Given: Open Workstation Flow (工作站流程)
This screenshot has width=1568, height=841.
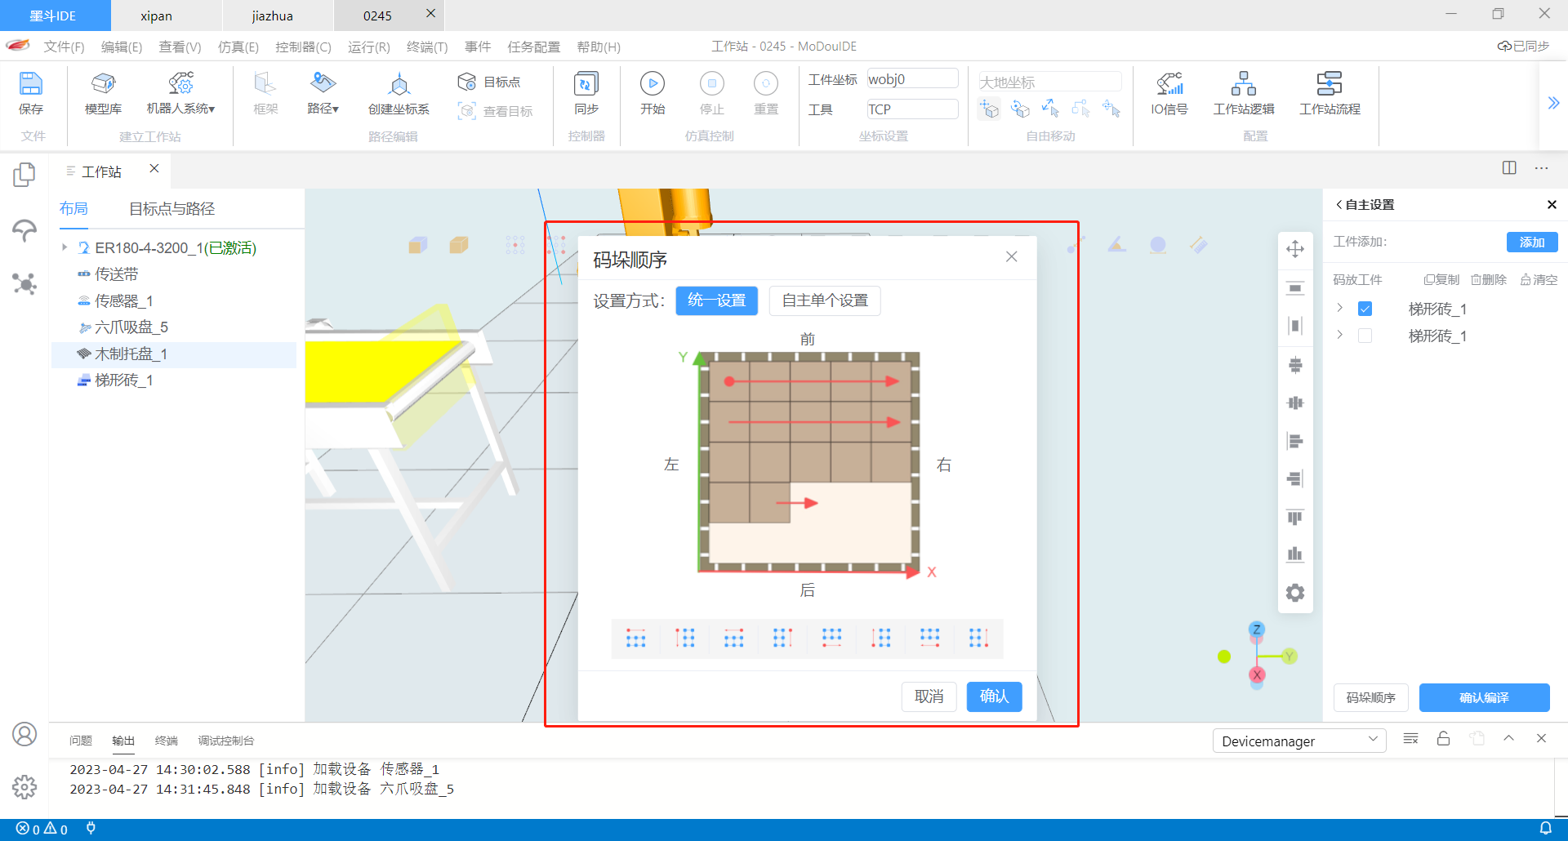Looking at the screenshot, I should [x=1329, y=84].
